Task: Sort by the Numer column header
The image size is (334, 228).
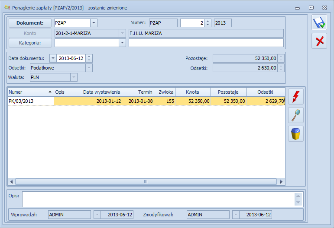Action: pos(31,92)
